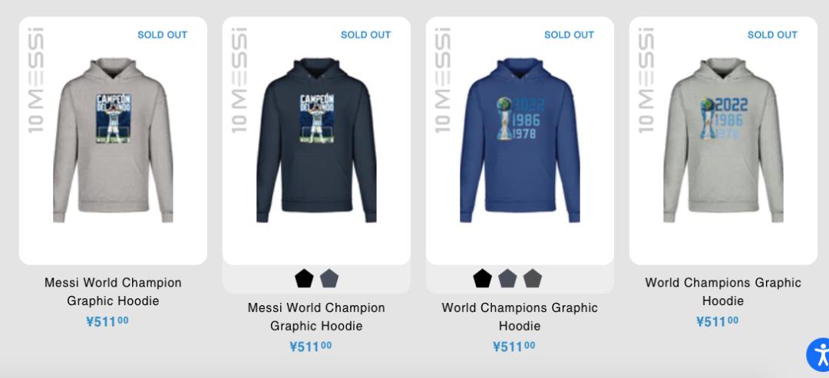The image size is (829, 378).
Task: Click the ¥511 price under the gray Messi hoodie
Action: [107, 322]
